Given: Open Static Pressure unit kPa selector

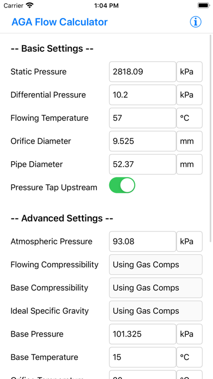Looking at the screenshot, I should [x=189, y=72].
